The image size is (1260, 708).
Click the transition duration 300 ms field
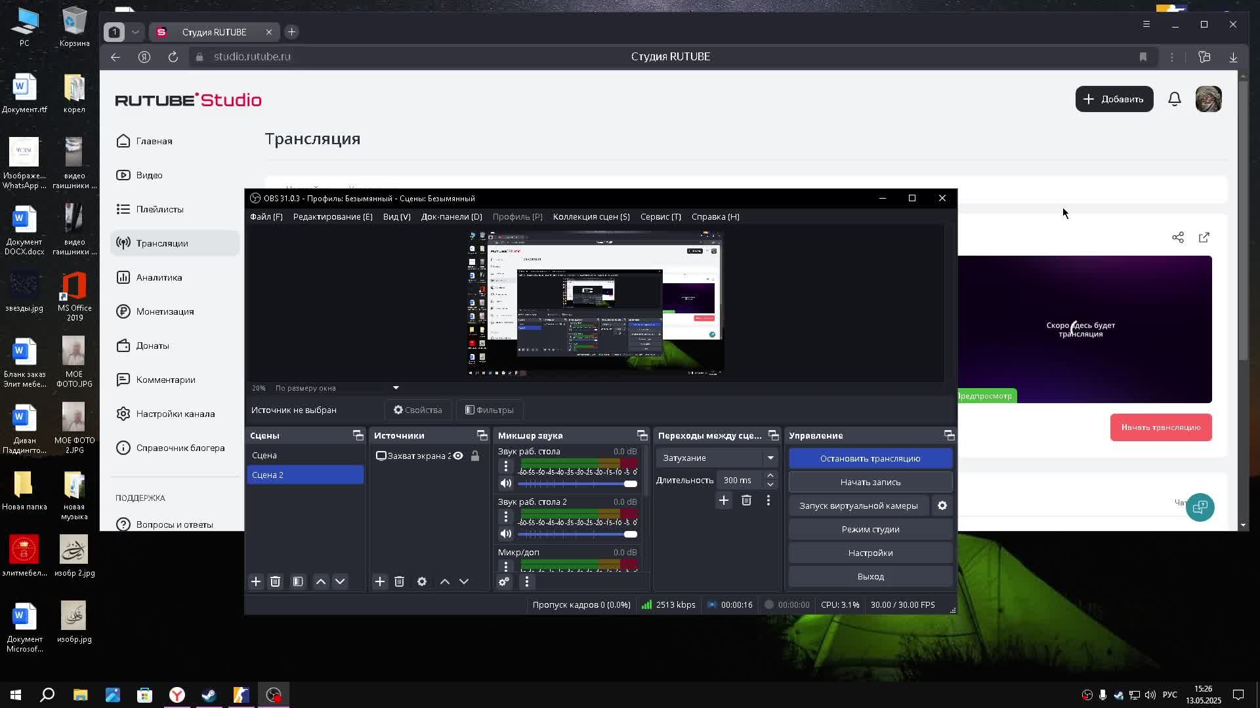coord(740,480)
